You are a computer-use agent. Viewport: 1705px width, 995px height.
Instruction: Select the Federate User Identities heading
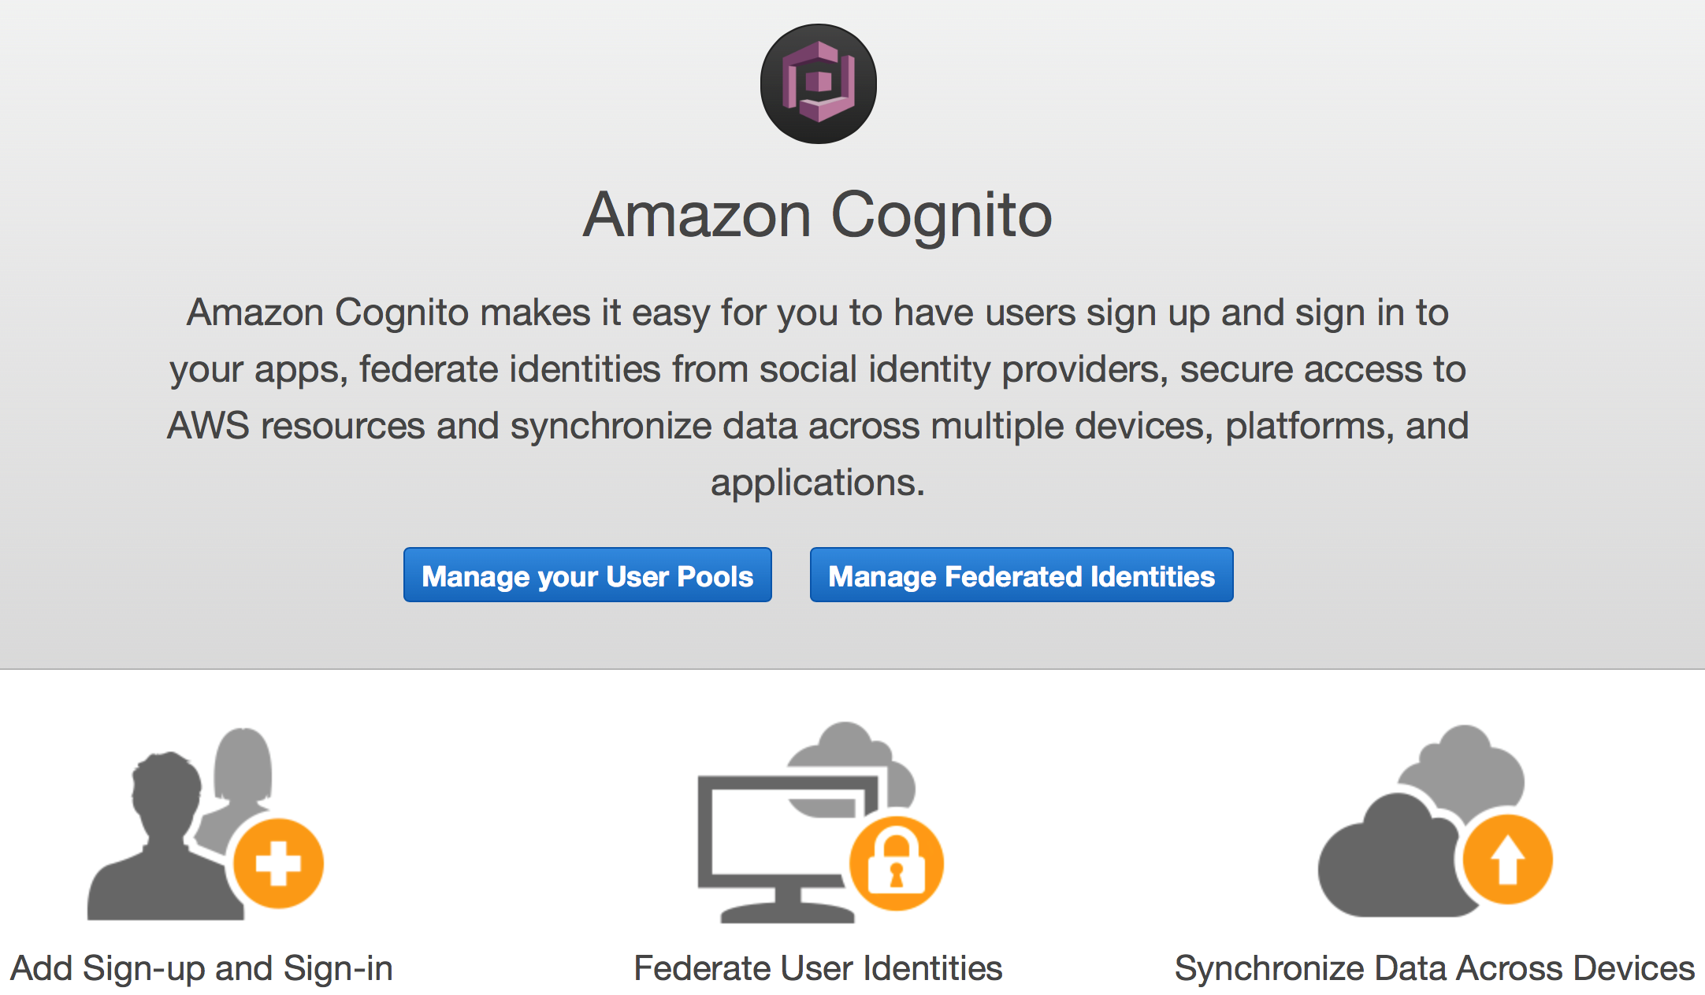coord(818,968)
